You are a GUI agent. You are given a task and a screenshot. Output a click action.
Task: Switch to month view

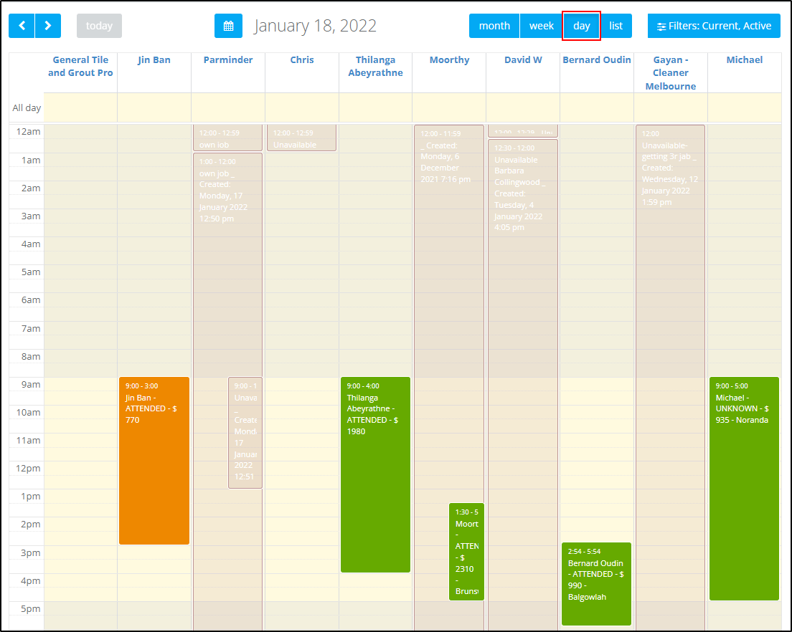494,26
